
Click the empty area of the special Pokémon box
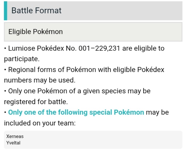[x=102, y=140]
